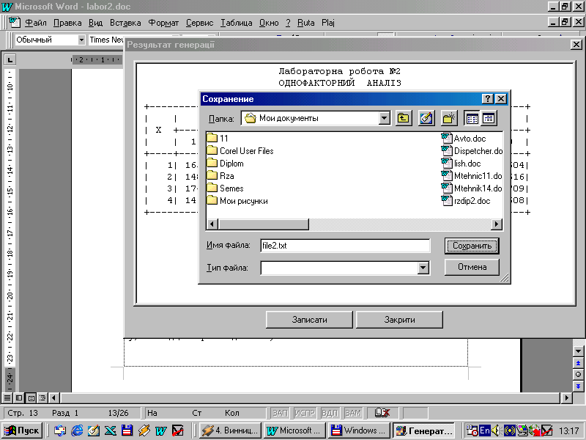
Task: Select file Mtehnik14.doc
Action: click(472, 188)
